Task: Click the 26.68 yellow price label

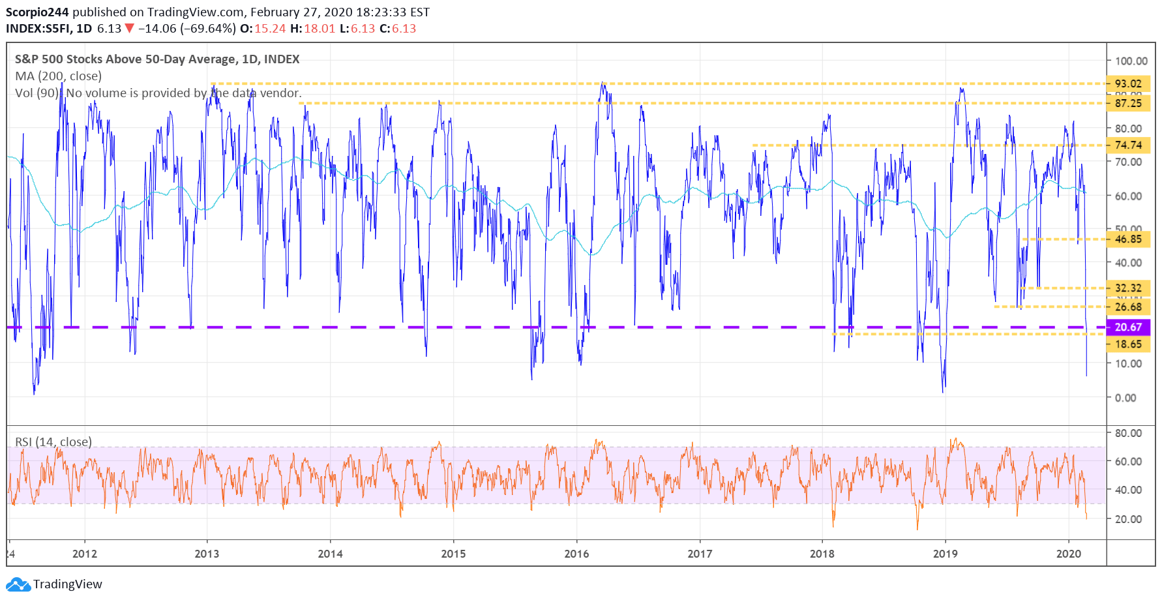Action: point(1129,307)
